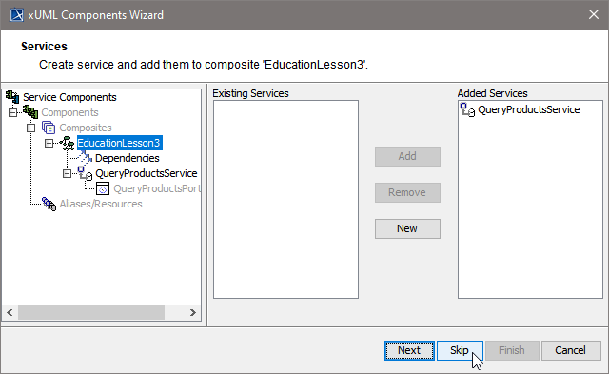The width and height of the screenshot is (609, 374).
Task: Click QueryProductsService icon in Added Services
Action: tap(467, 109)
